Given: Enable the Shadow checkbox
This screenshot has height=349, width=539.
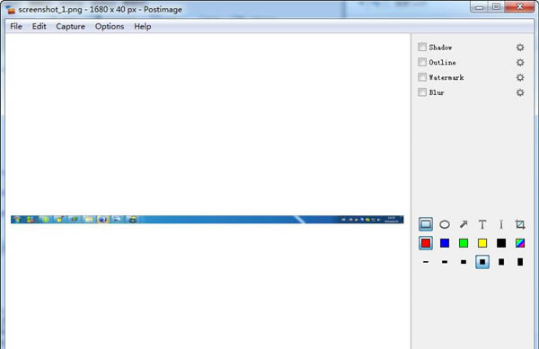Looking at the screenshot, I should (x=422, y=47).
